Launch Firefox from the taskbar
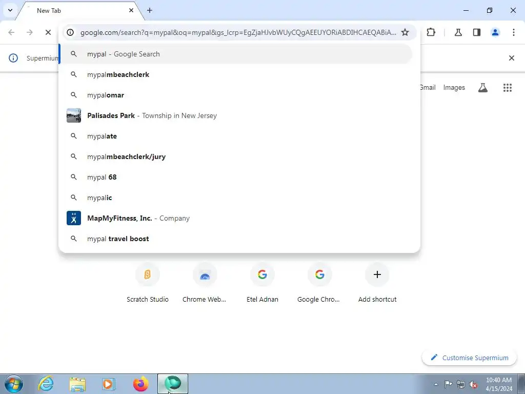525x394 pixels. pos(140,384)
